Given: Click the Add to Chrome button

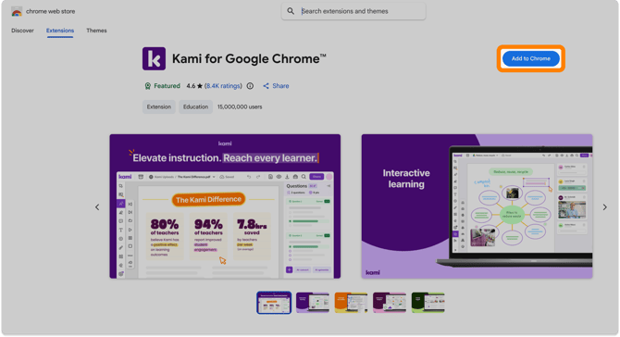Looking at the screenshot, I should (530, 58).
